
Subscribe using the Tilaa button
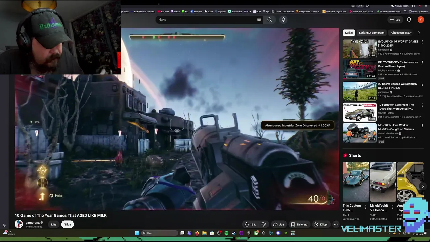click(68, 224)
